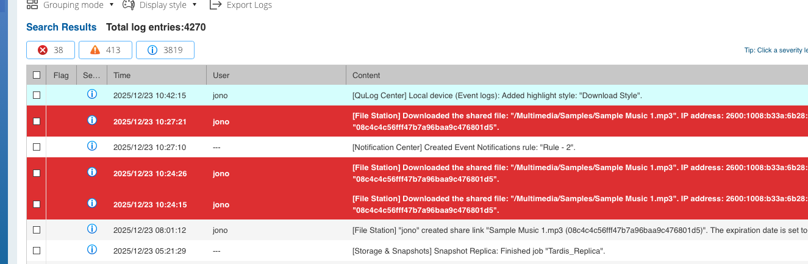
Task: Click the orange warning triangle icon
Action: coord(95,50)
